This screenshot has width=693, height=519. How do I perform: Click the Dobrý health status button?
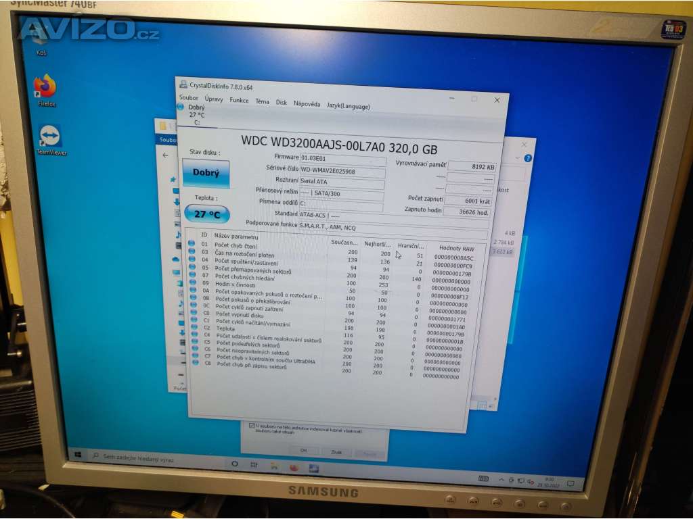206,173
